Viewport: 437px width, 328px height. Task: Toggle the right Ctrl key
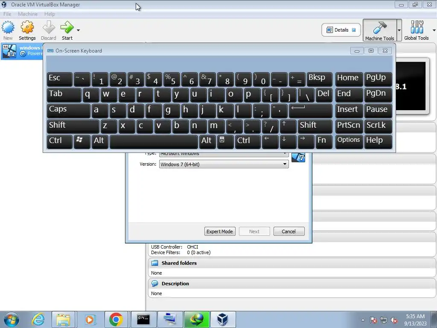click(248, 142)
